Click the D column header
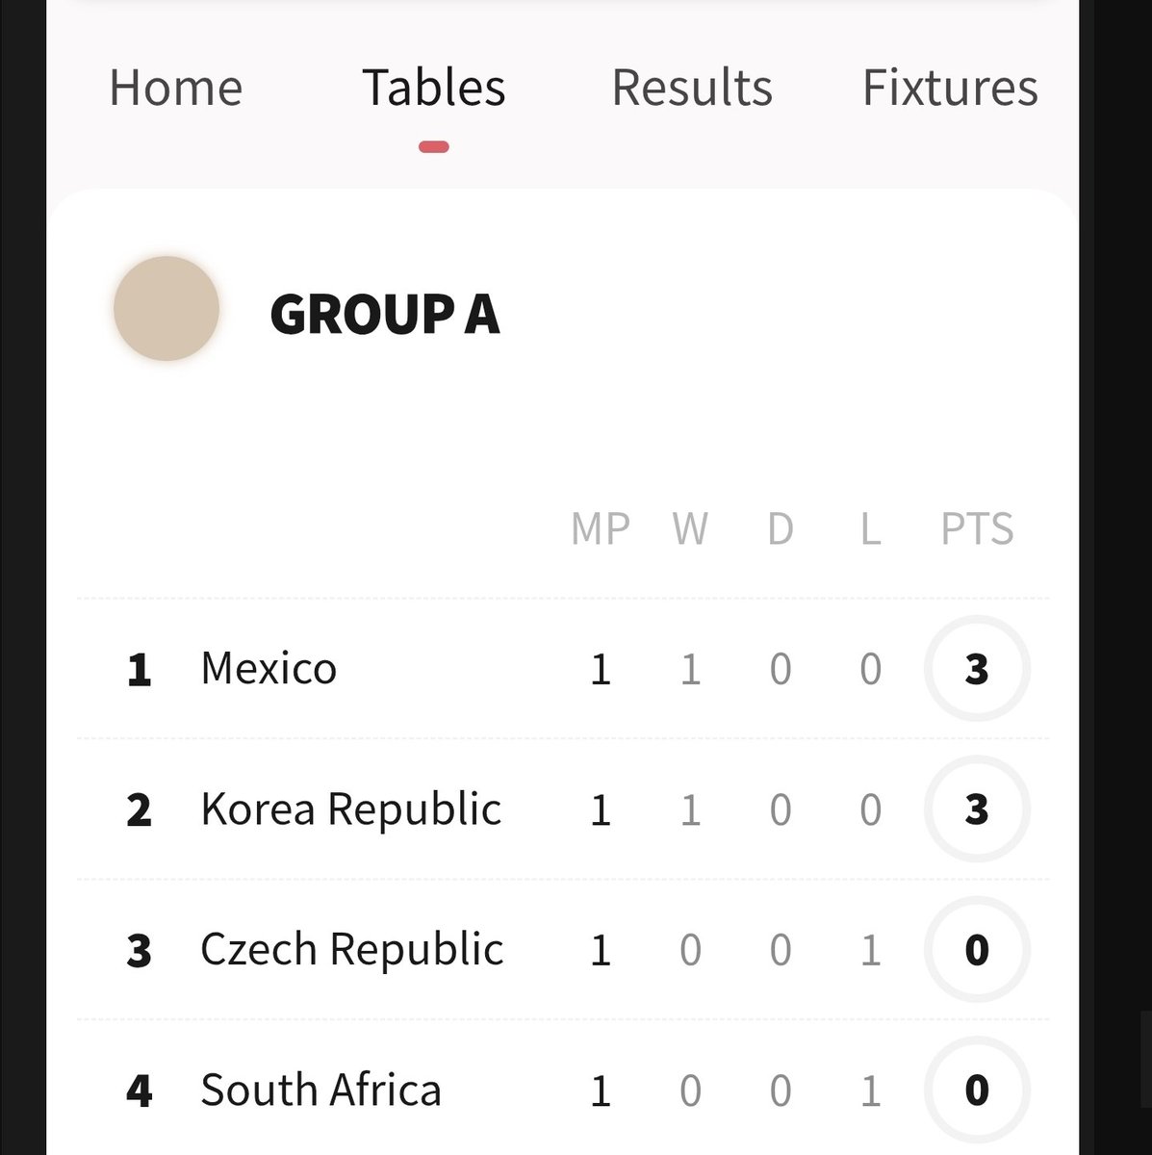1152x1155 pixels. pyautogui.click(x=781, y=529)
